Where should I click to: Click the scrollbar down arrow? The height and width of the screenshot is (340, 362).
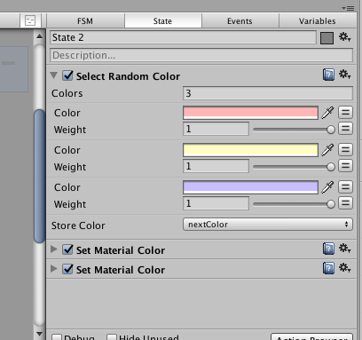[40, 334]
